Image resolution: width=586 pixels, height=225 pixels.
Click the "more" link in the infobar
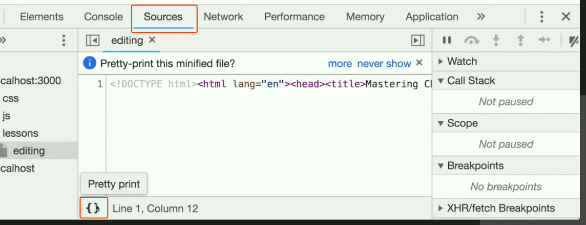click(x=340, y=63)
